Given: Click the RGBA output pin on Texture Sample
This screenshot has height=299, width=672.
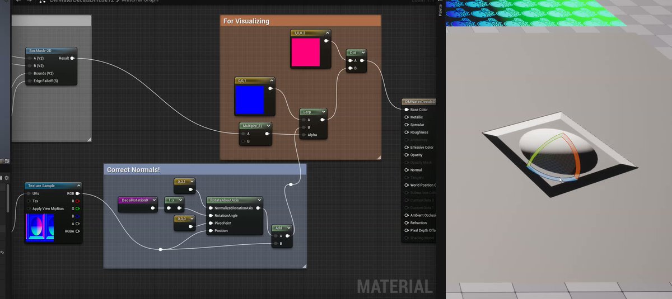Looking at the screenshot, I should (x=78, y=231).
